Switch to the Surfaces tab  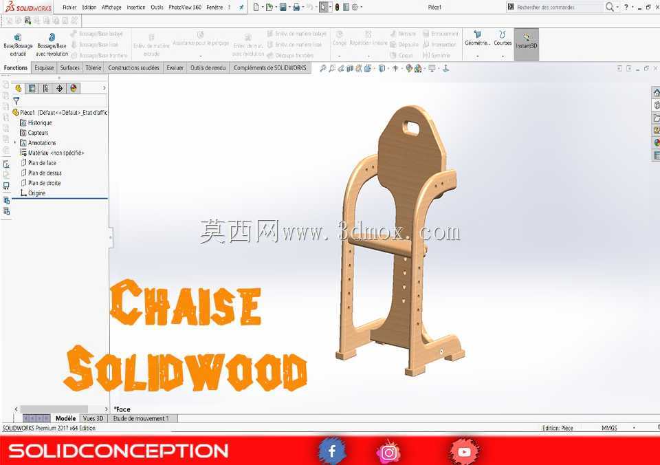[x=70, y=68]
